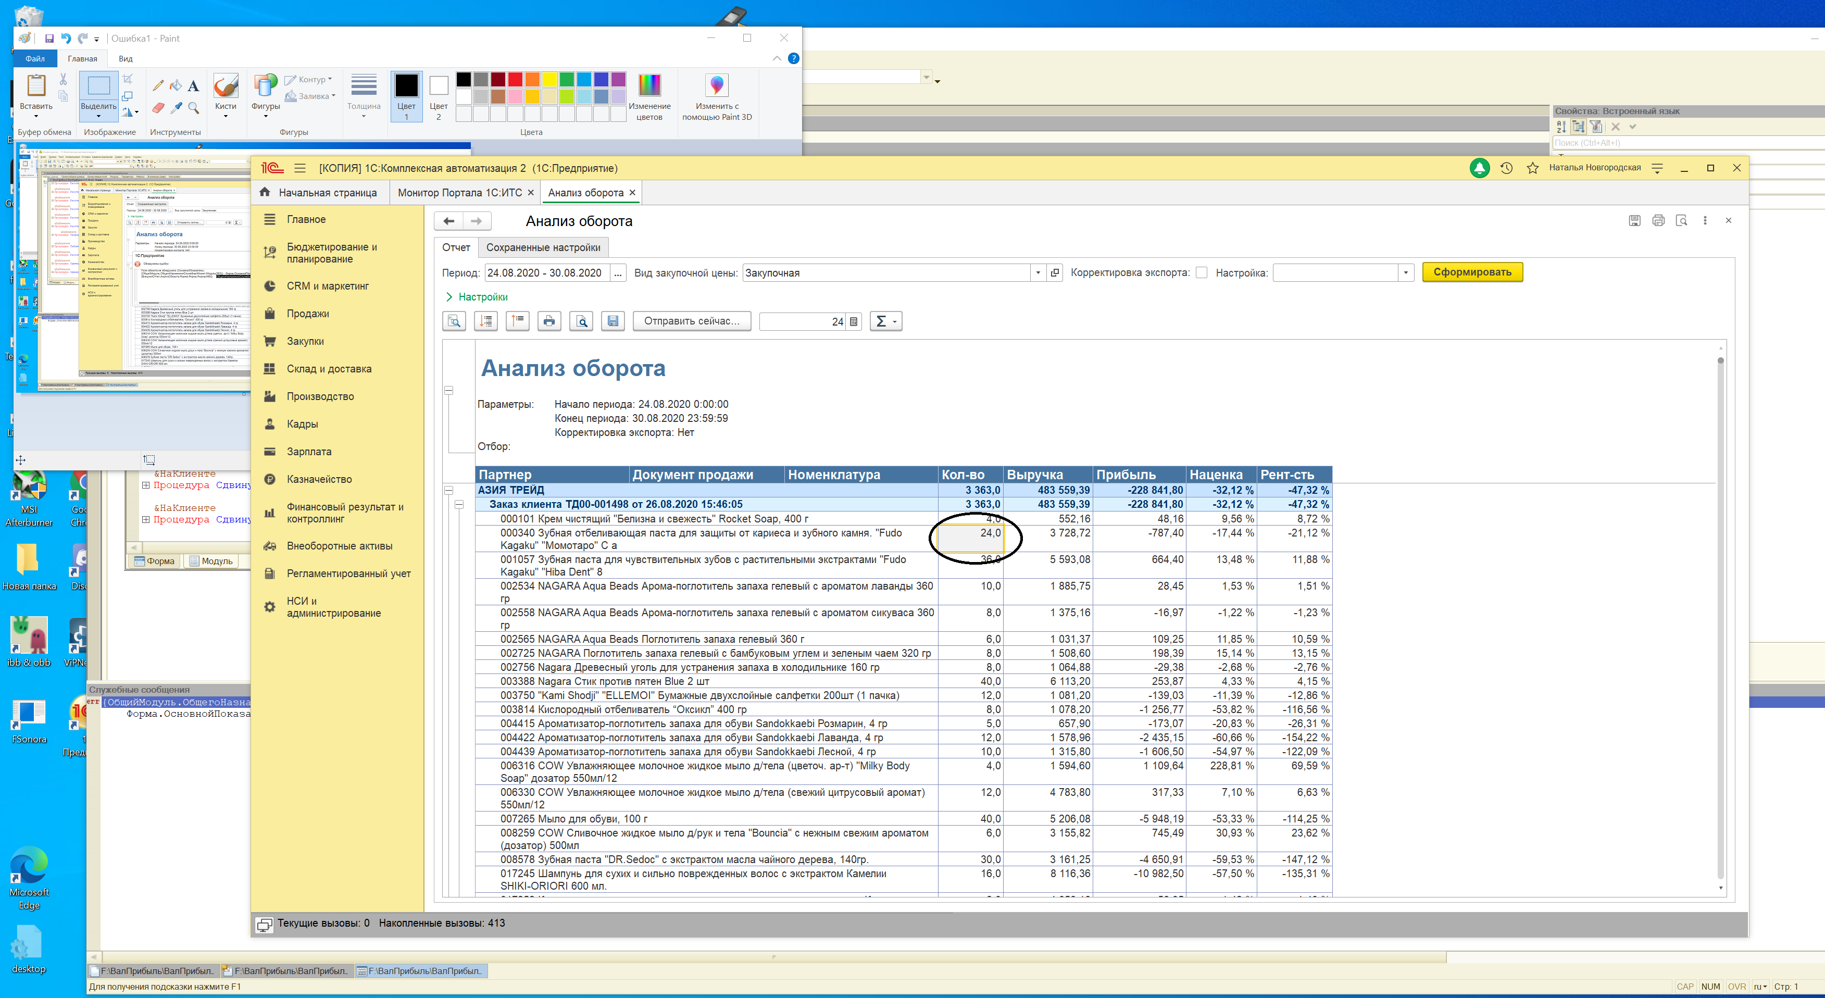Collapse the АЗИЯ ТРЕЙД group in report

(x=448, y=490)
